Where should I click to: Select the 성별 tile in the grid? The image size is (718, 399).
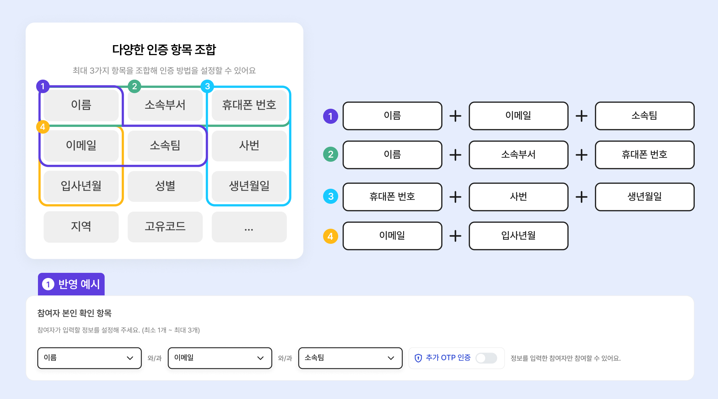pyautogui.click(x=165, y=186)
